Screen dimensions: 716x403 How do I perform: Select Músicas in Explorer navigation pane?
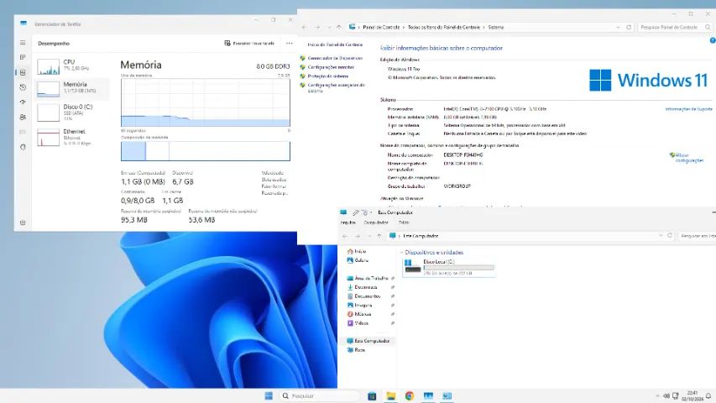point(359,314)
